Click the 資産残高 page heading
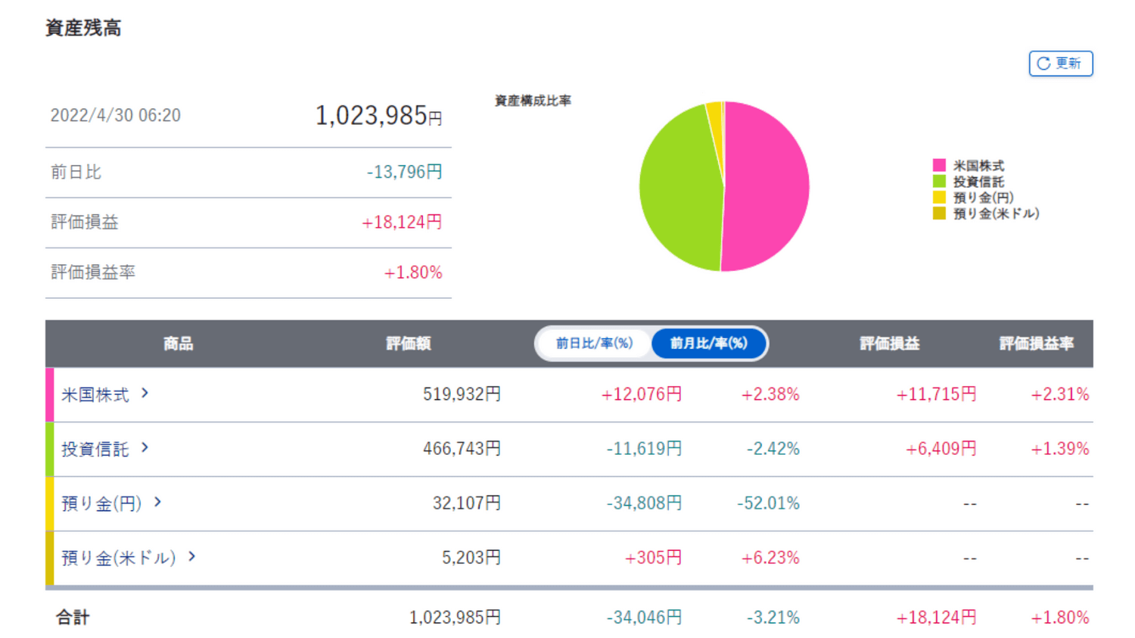This screenshot has width=1135, height=638. click(x=83, y=28)
